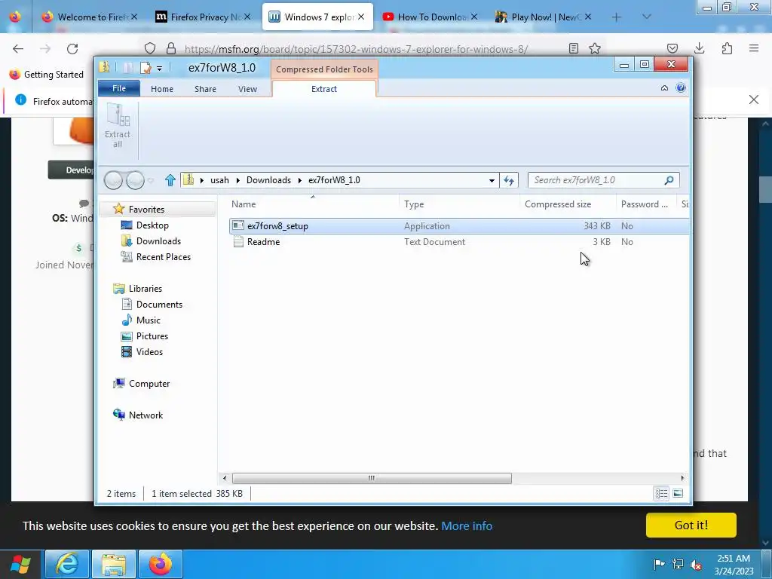Image resolution: width=772 pixels, height=579 pixels.
Task: Switch to Firefox Privacy Notice tab
Action: click(204, 17)
